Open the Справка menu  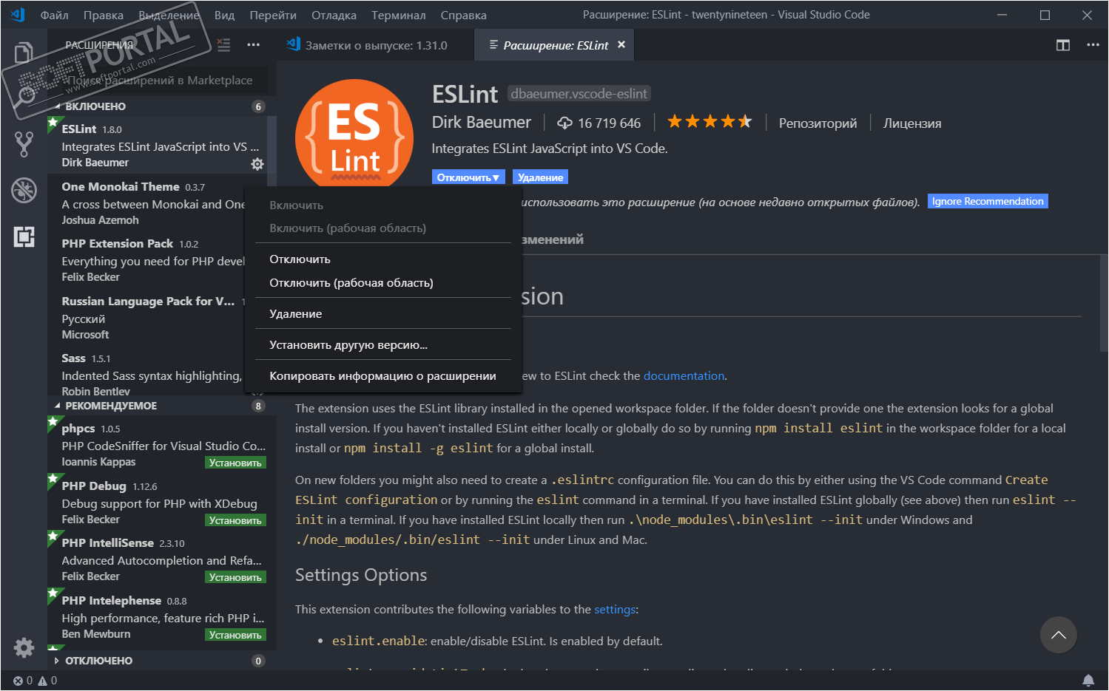464,15
